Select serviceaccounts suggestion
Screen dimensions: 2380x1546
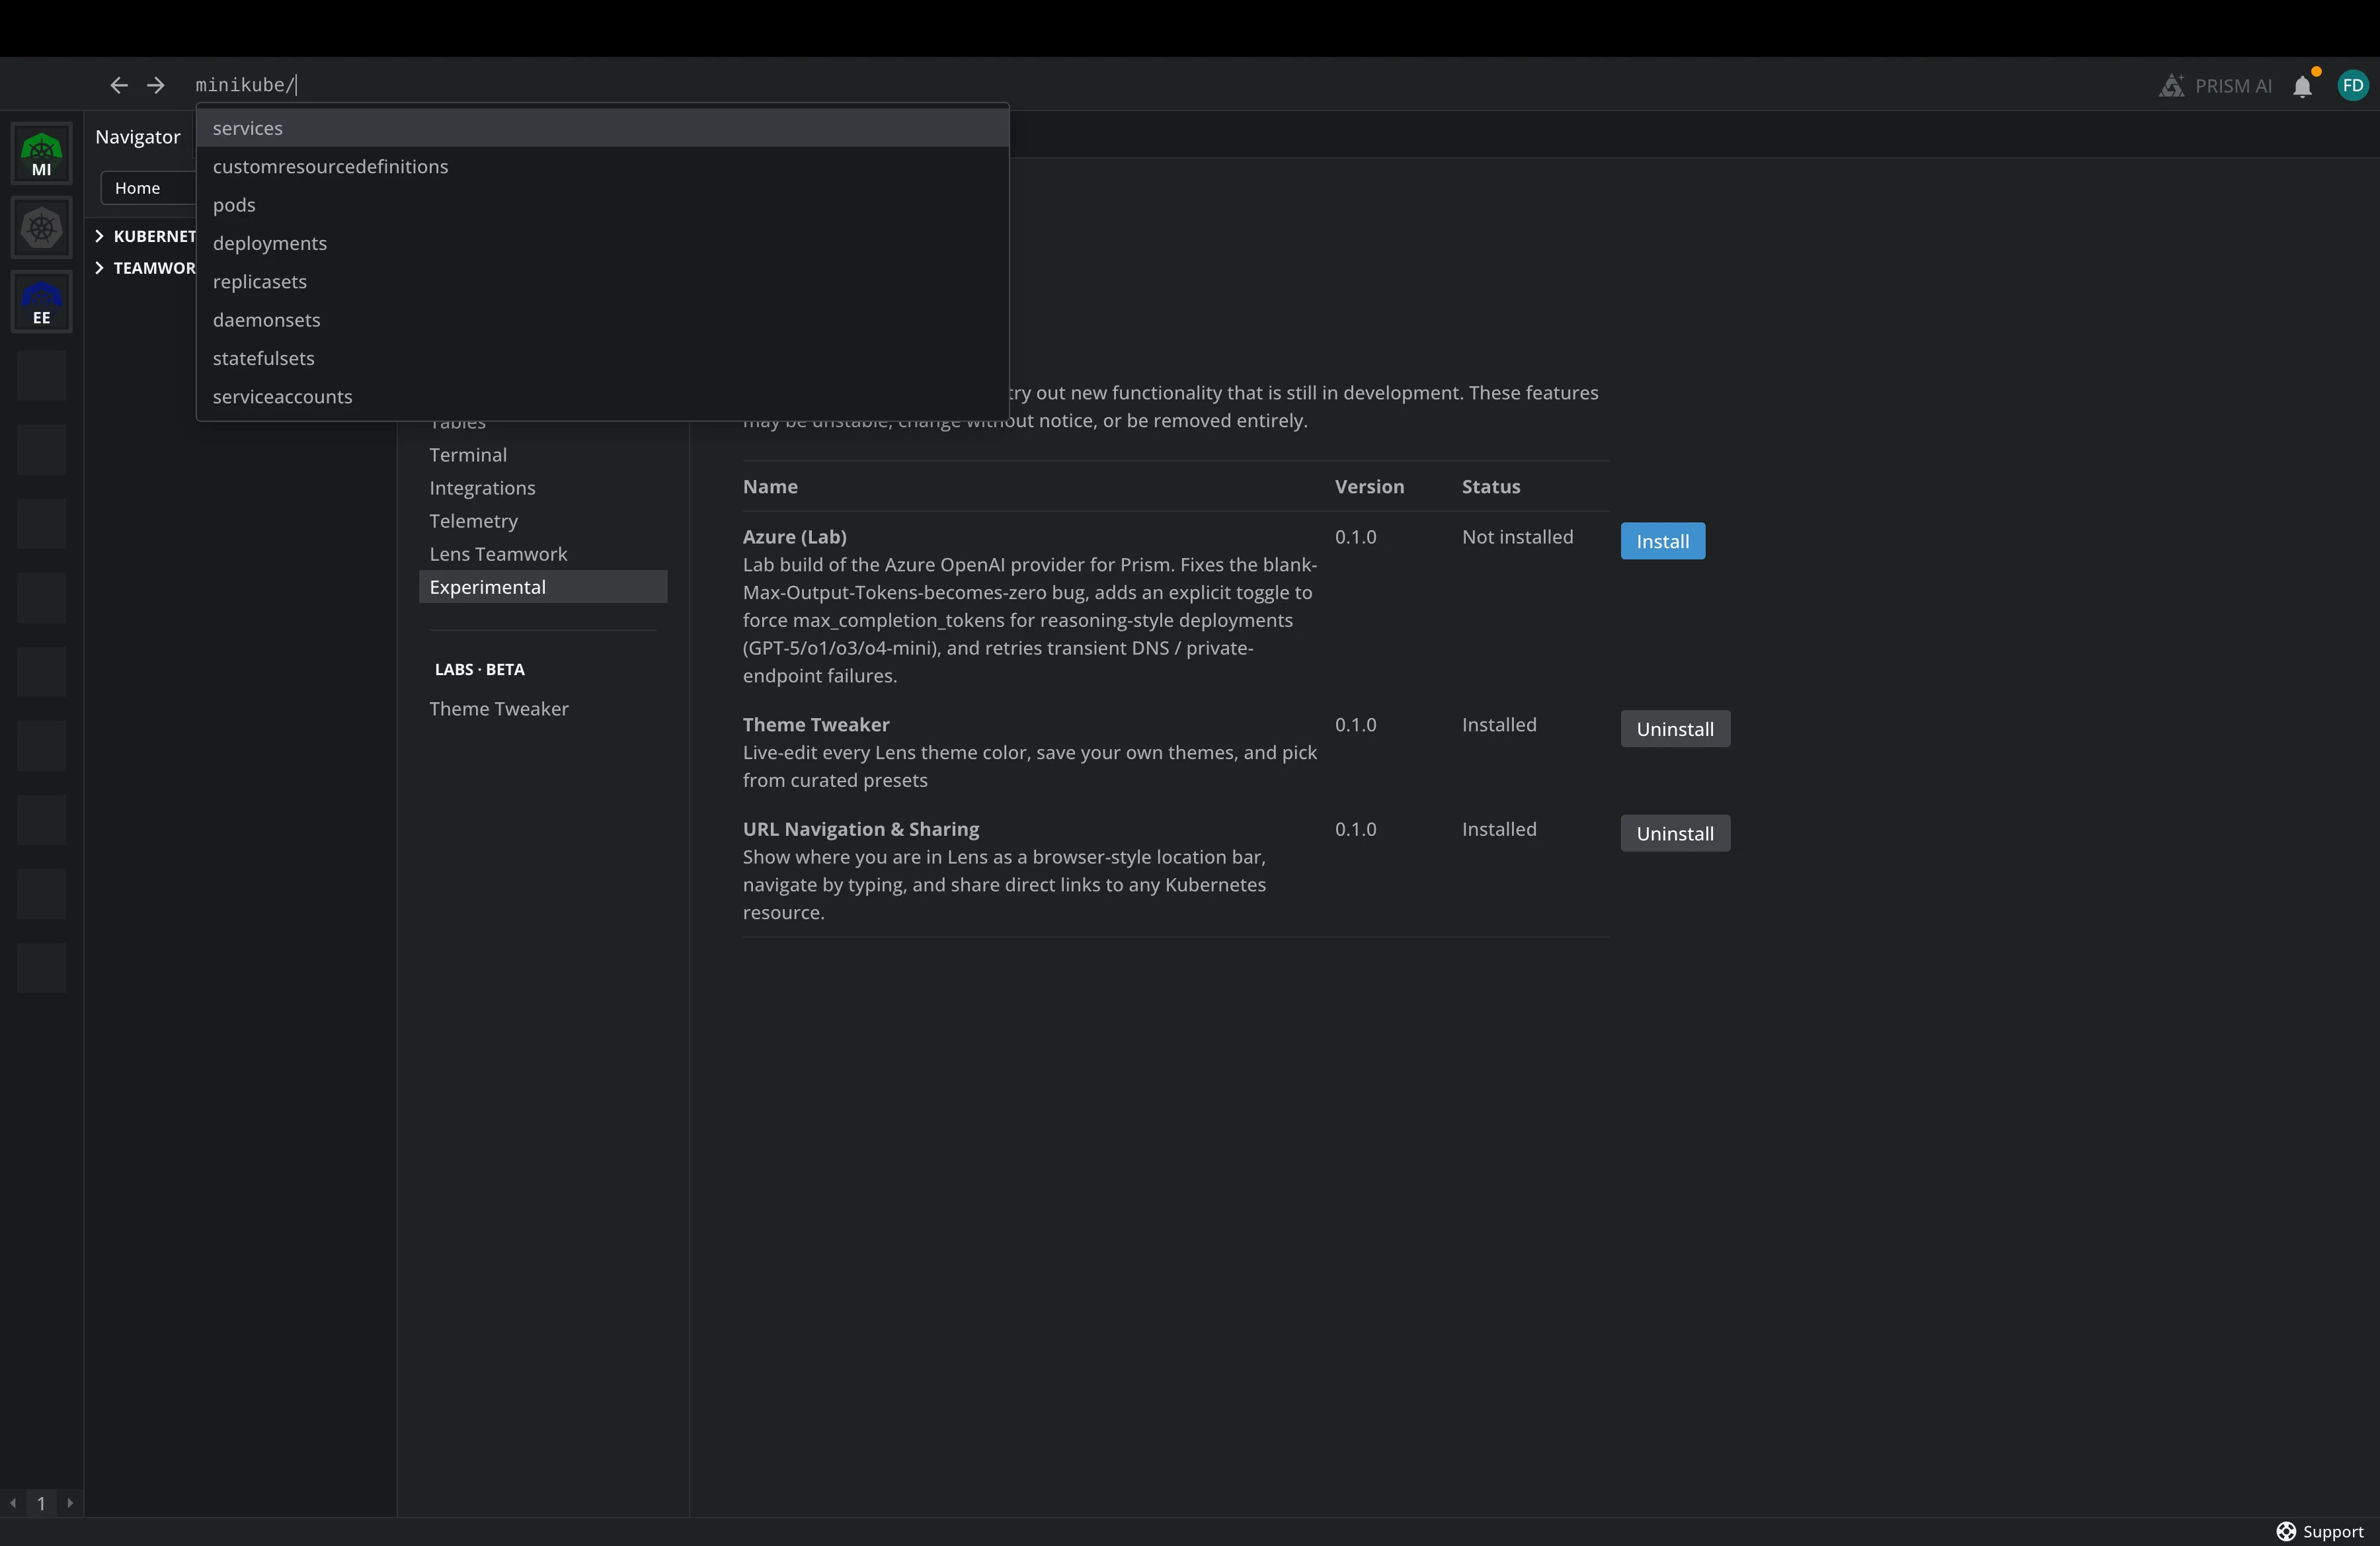tap(602, 396)
